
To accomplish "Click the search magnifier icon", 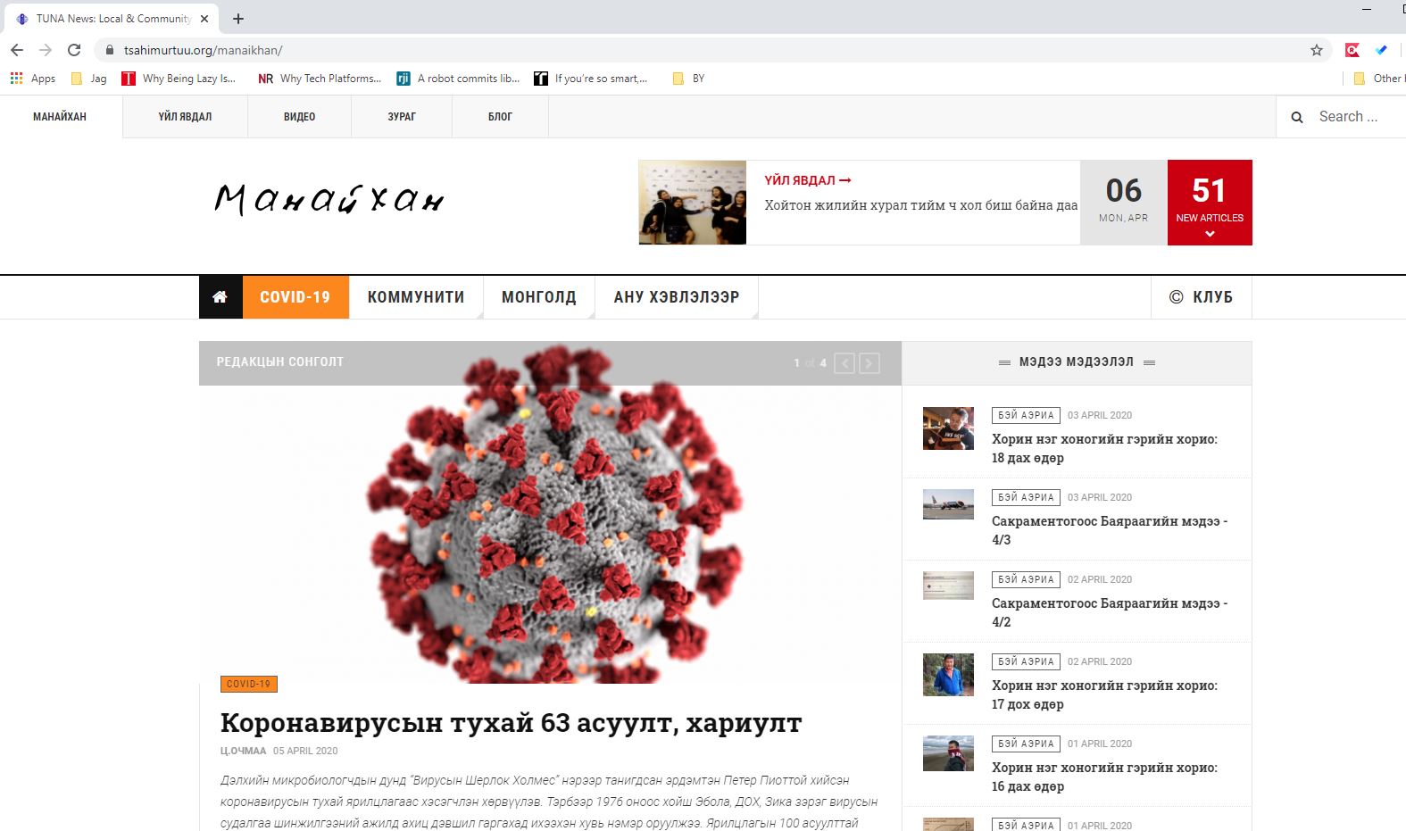I will pyautogui.click(x=1297, y=117).
